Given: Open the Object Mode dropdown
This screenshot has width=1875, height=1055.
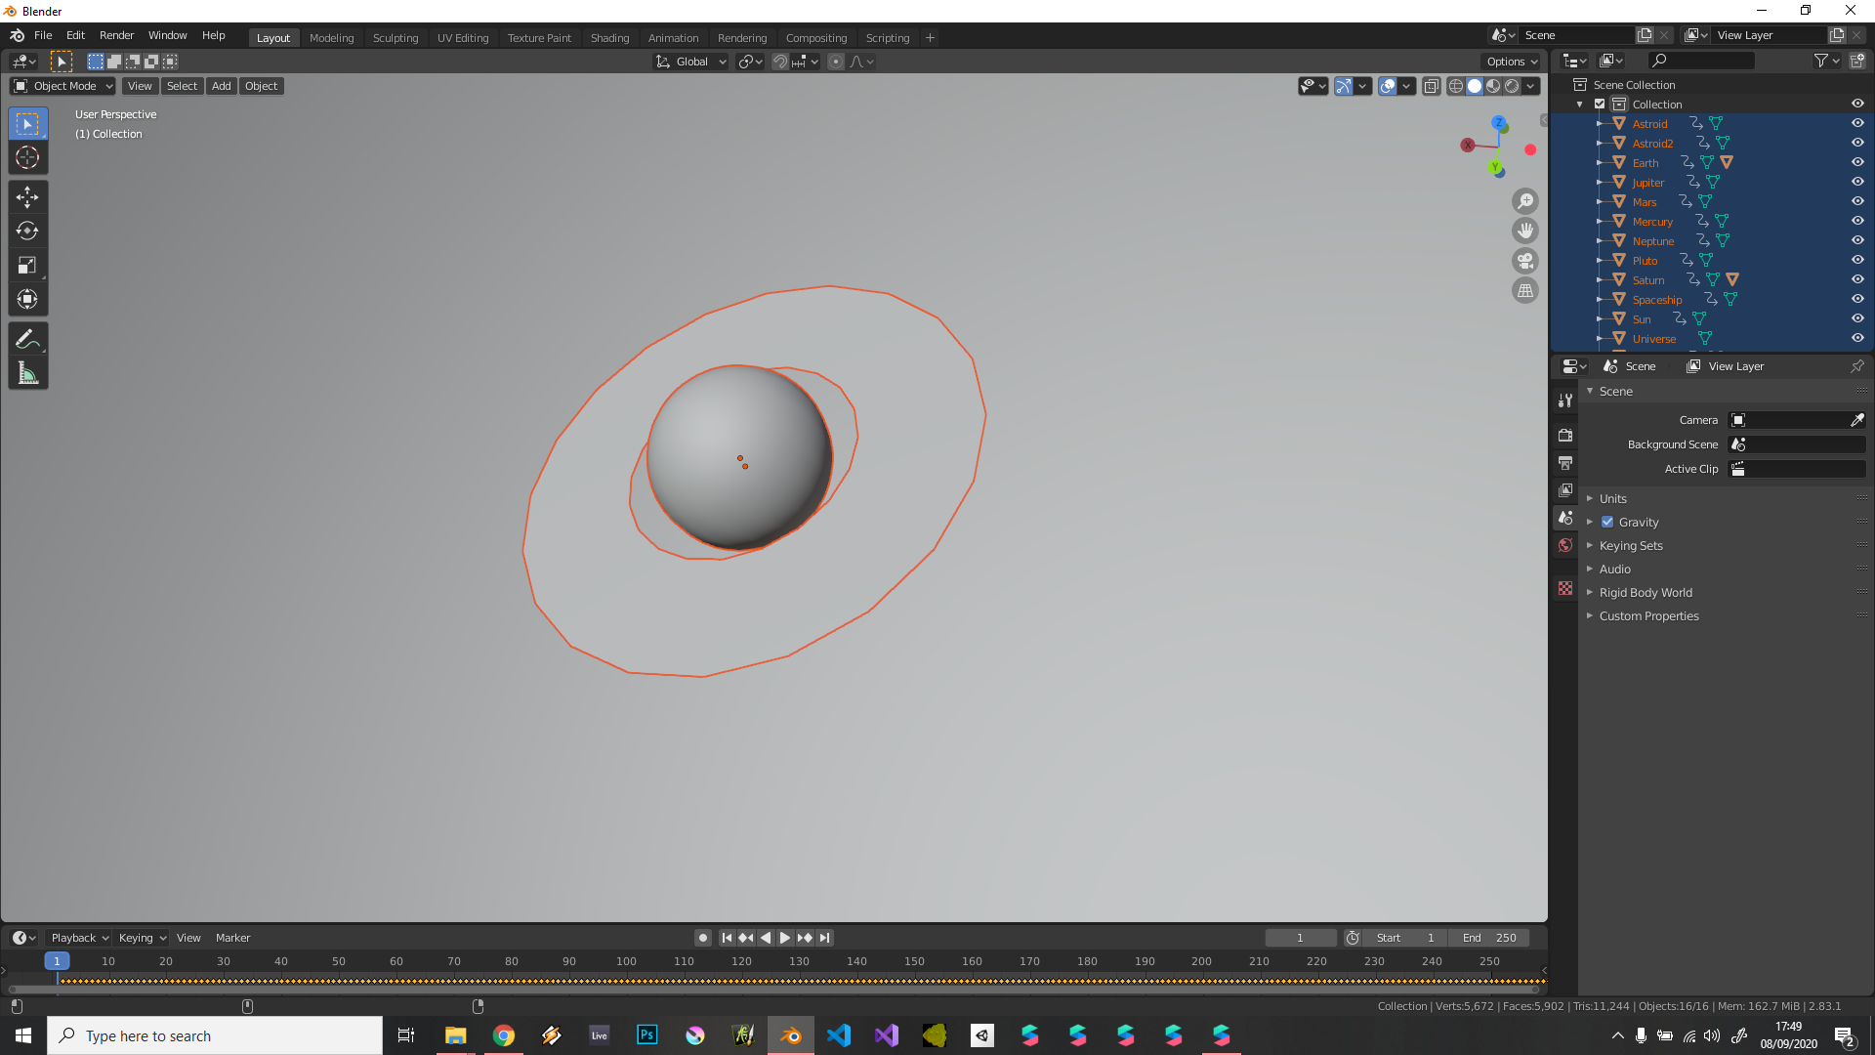Looking at the screenshot, I should click(63, 86).
